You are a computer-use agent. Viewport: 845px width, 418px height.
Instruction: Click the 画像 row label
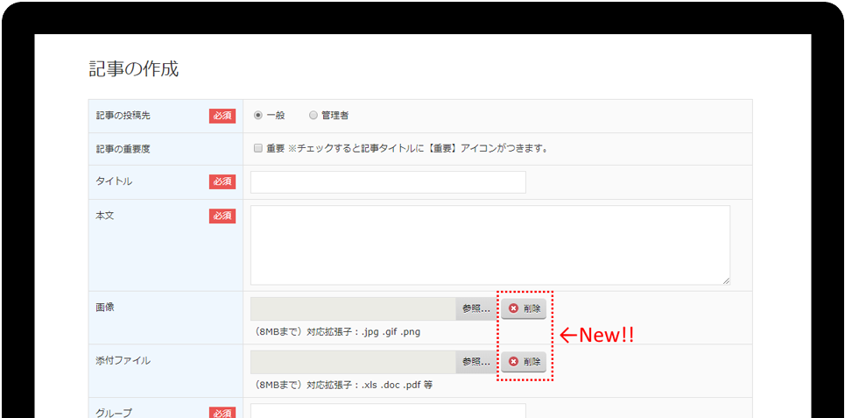105,308
